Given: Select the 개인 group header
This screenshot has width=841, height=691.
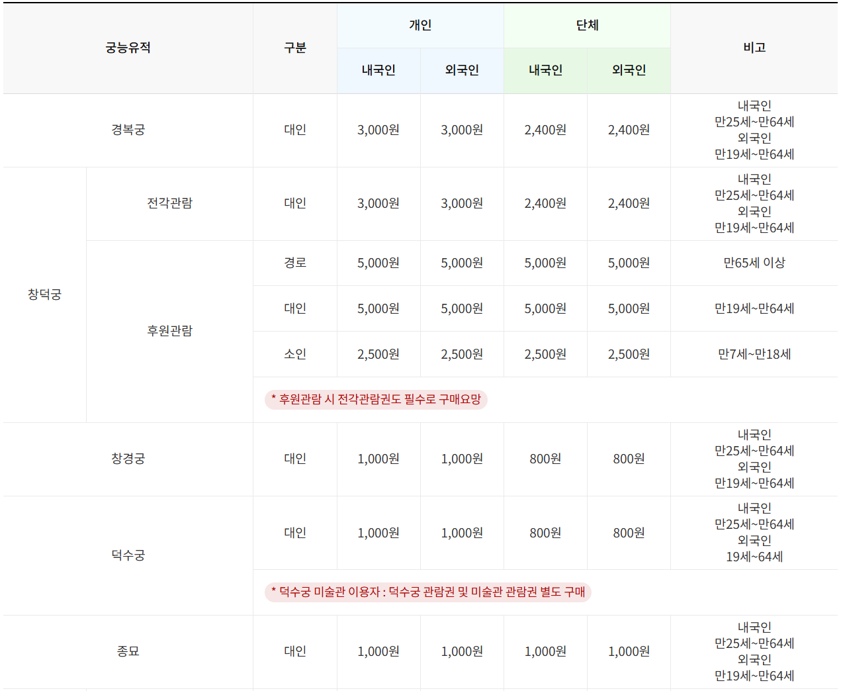Looking at the screenshot, I should 420,25.
